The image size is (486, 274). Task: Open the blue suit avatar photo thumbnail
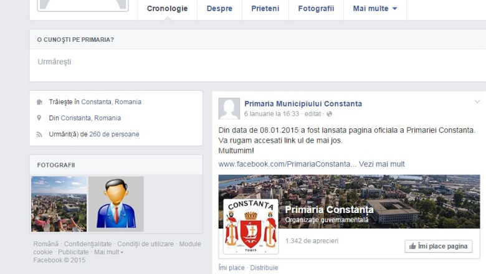pos(116,204)
